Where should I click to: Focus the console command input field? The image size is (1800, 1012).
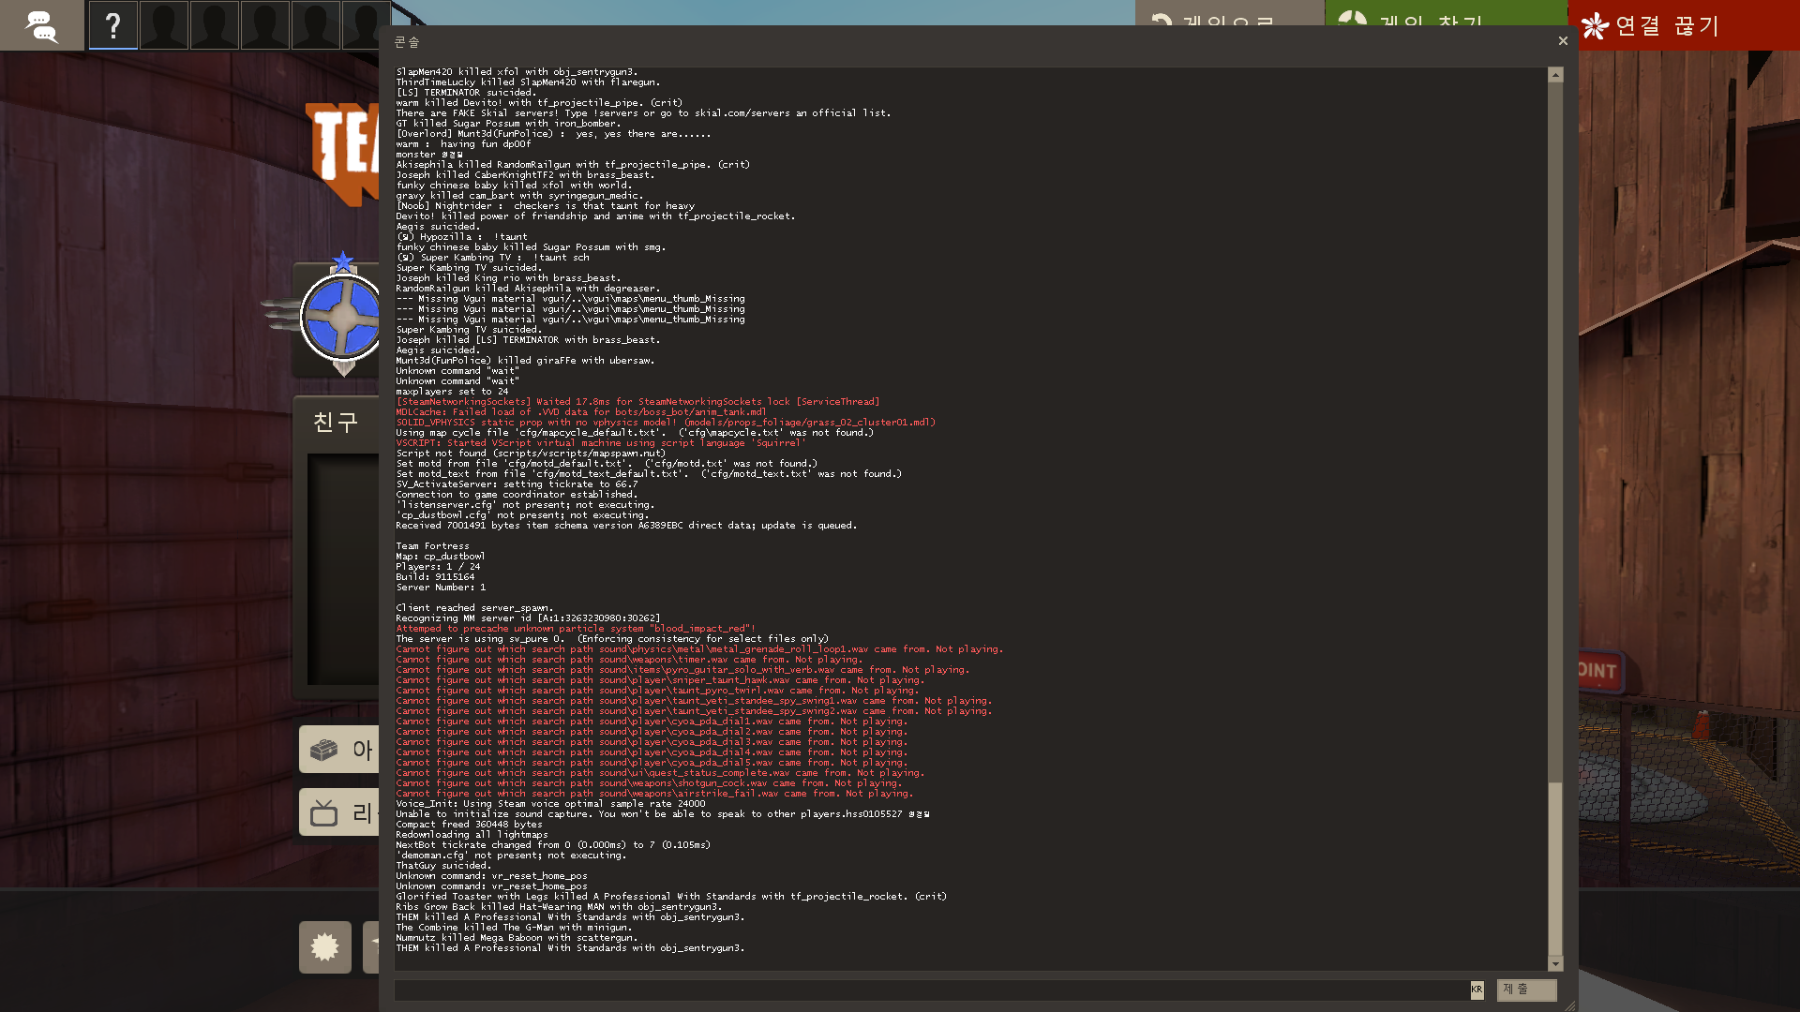928,990
